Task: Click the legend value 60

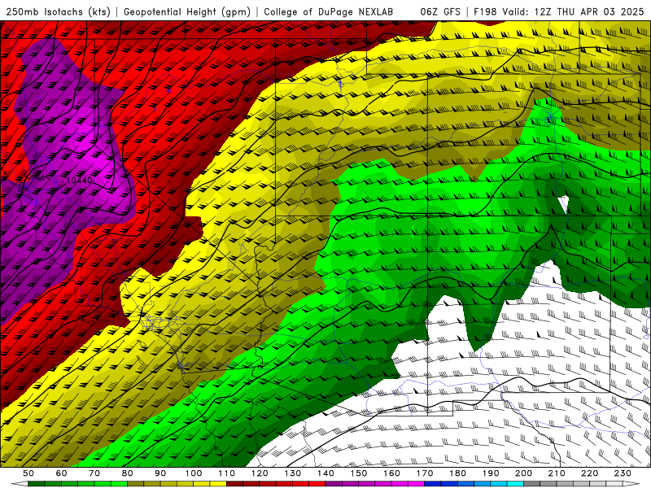Action: tap(62, 473)
